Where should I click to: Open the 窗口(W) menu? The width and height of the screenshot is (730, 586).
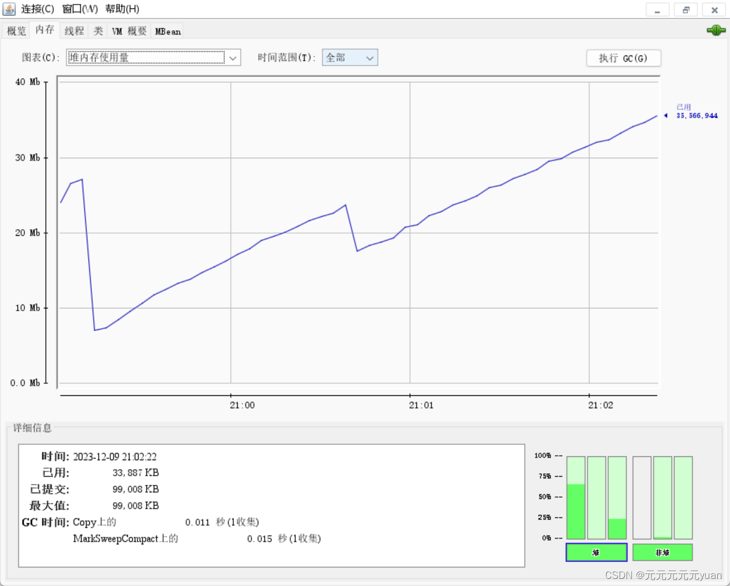coord(80,9)
